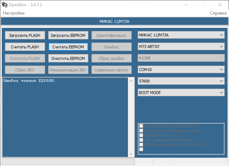Screen dimensions: 229x166
Task: Close the OpenBox window
Action: [x=220, y=5]
